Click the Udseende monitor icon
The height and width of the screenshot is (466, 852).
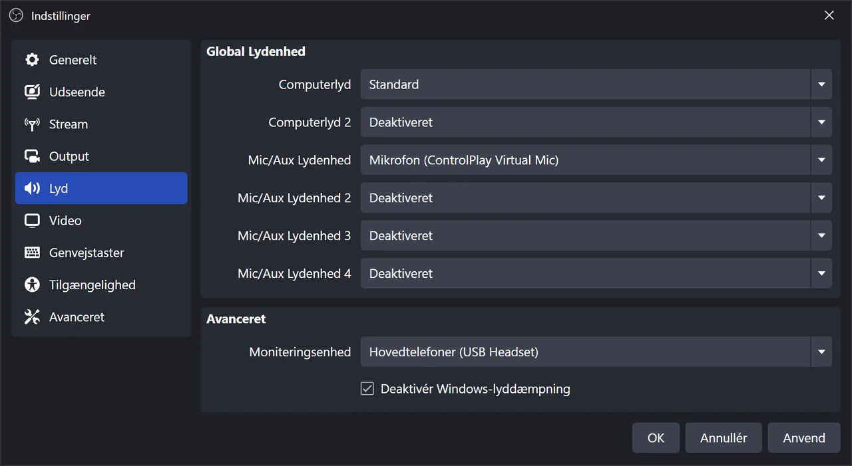pos(32,92)
